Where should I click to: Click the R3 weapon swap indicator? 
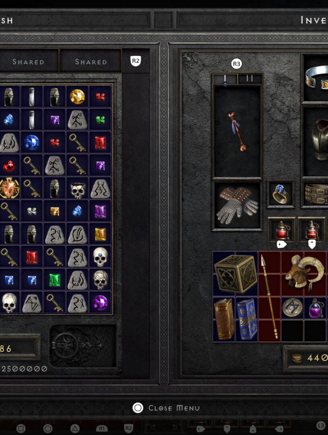pyautogui.click(x=236, y=64)
